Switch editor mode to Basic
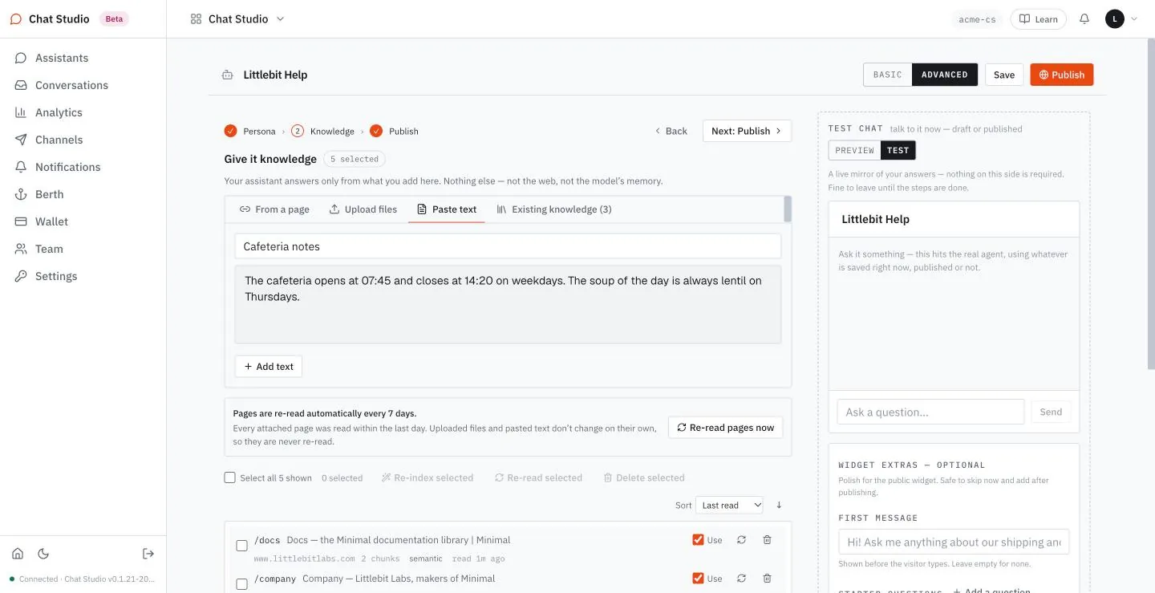 point(888,75)
